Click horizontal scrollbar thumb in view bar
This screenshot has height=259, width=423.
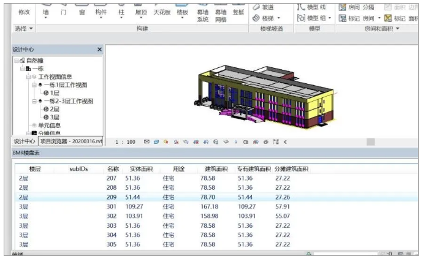(371, 142)
